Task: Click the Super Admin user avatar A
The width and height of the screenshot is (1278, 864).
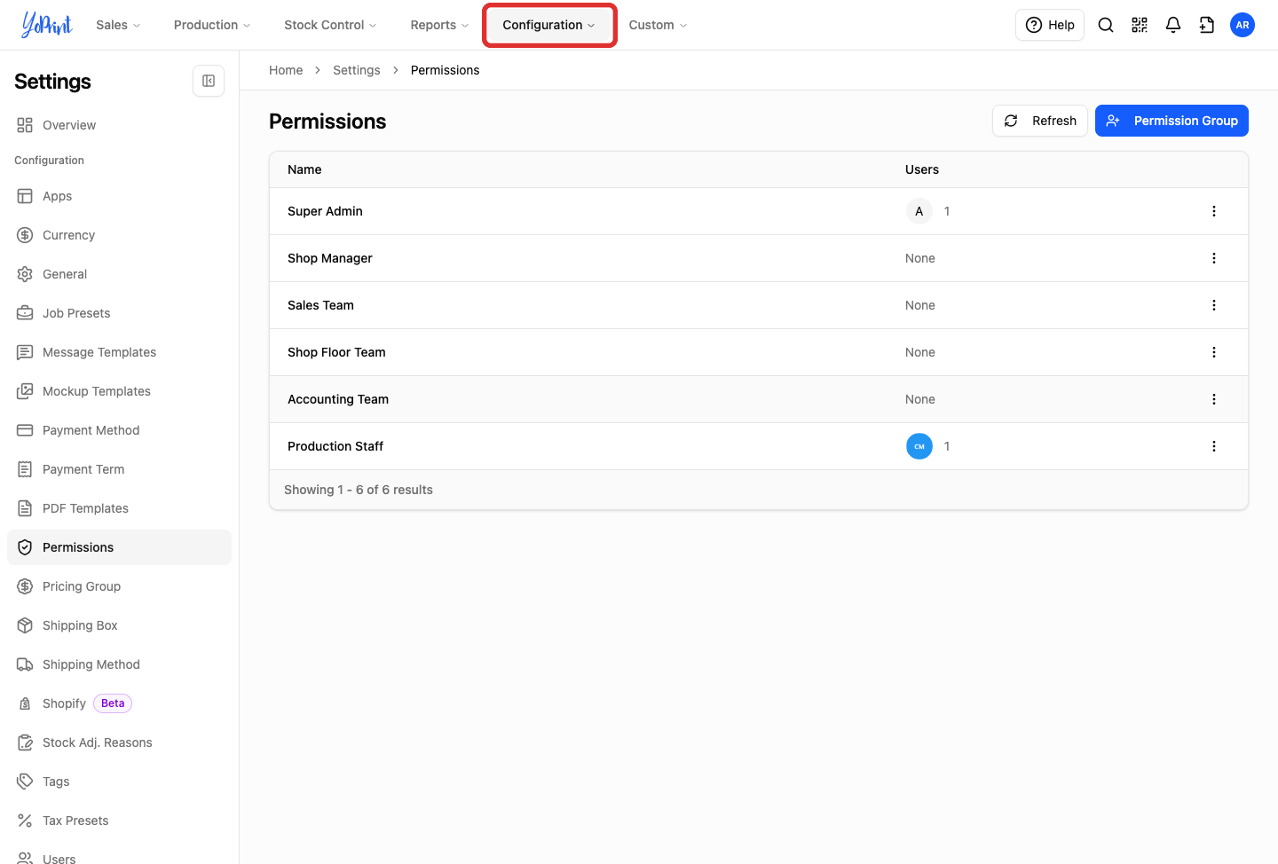Action: point(919,211)
